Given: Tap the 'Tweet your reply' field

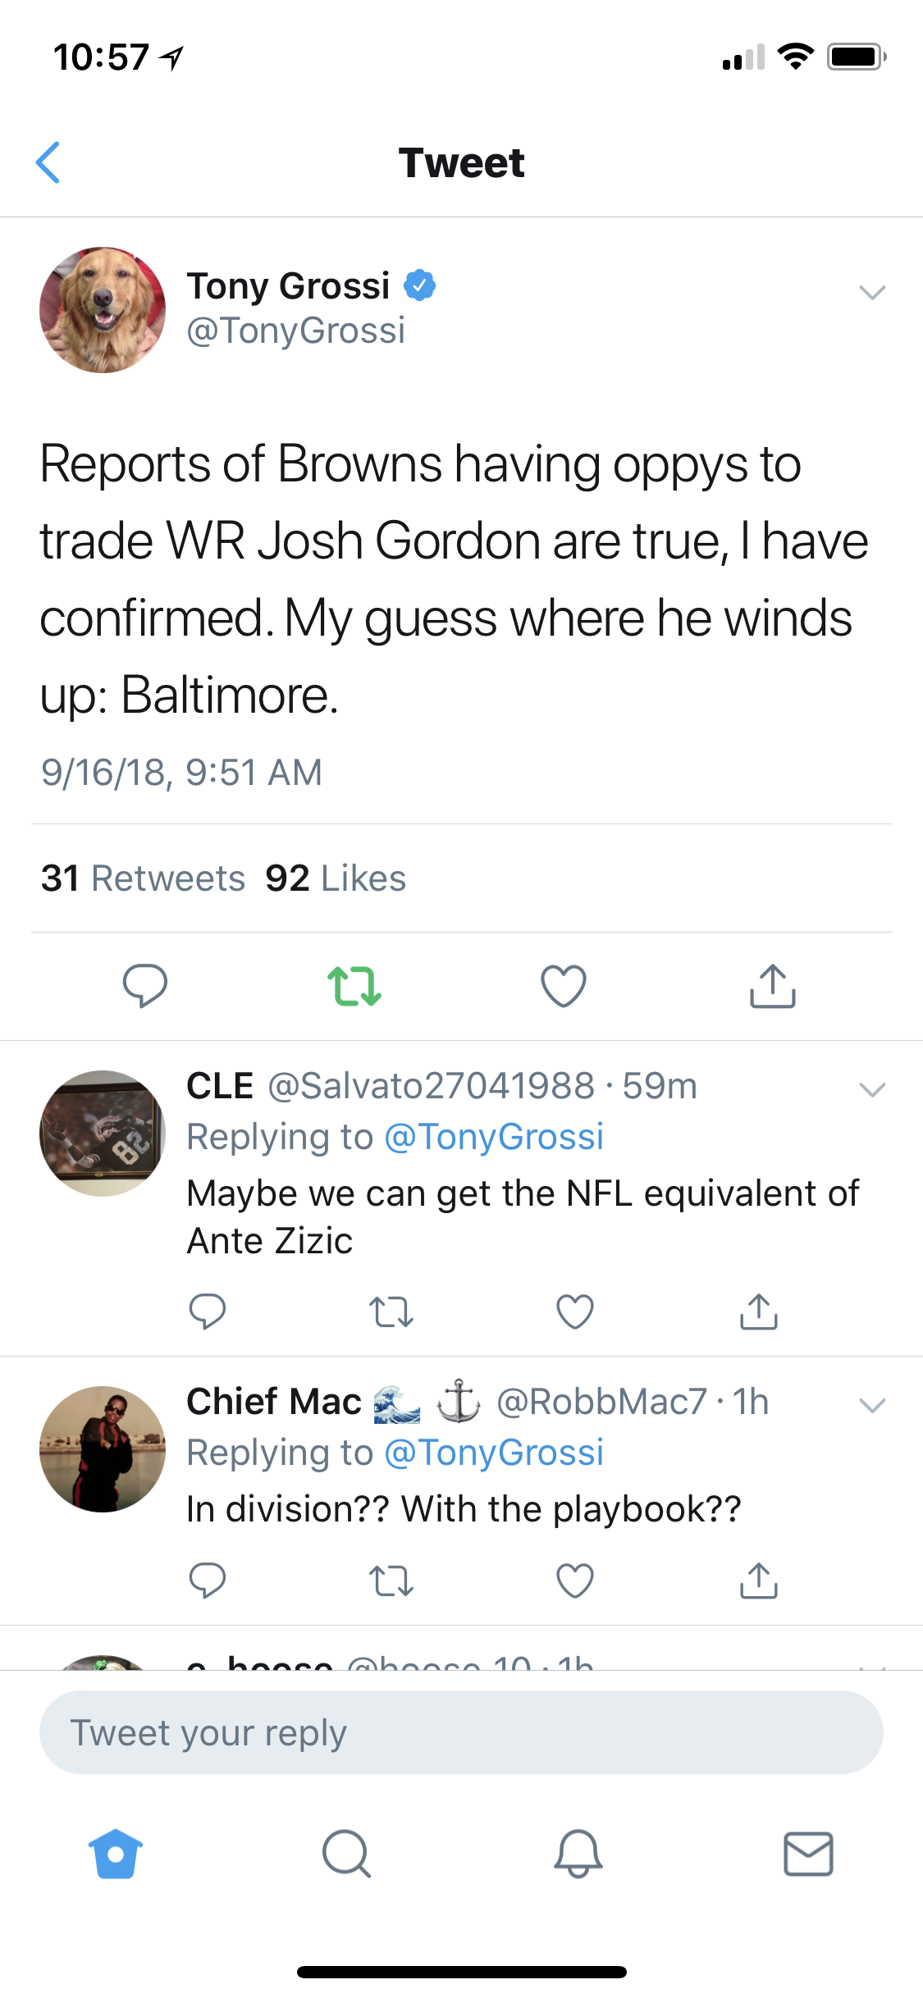Looking at the screenshot, I should coord(461,1732).
